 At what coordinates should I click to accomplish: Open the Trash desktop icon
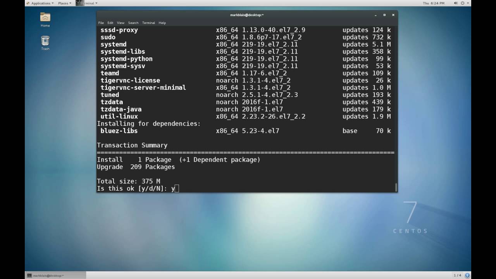[x=45, y=43]
